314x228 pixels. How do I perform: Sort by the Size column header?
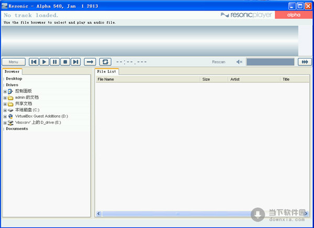[214, 79]
